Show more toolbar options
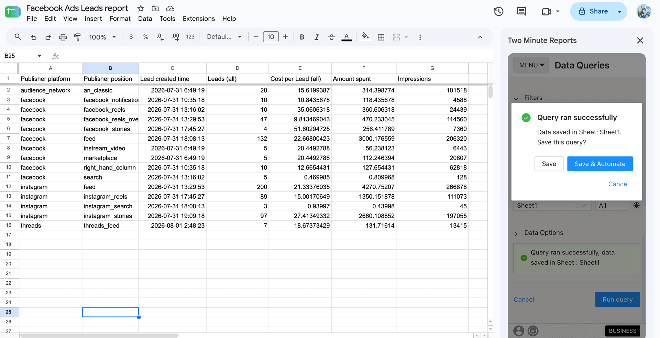Screen dimensions: 660x338 (x=420, y=37)
